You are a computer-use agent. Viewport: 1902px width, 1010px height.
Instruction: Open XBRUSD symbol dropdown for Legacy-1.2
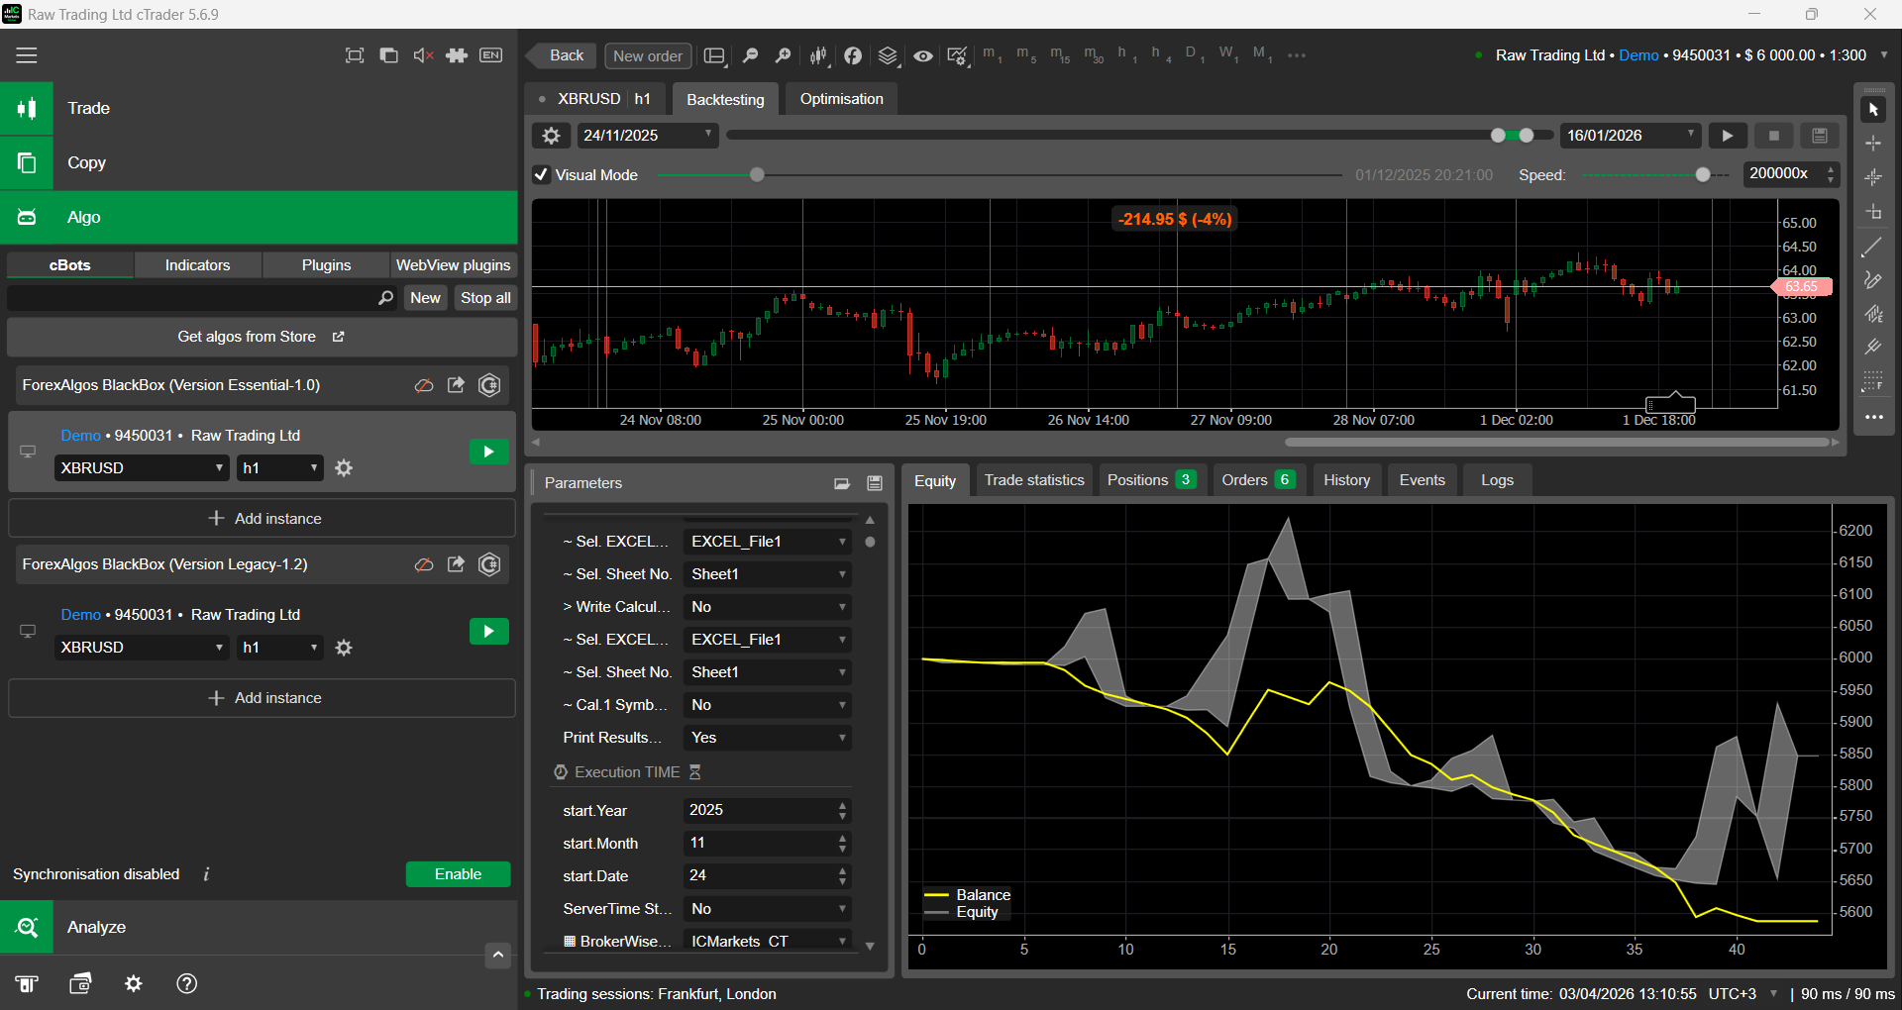142,648
